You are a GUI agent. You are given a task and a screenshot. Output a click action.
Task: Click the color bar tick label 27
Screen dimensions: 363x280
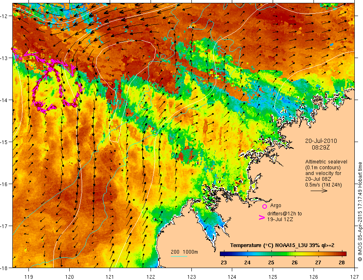tap(318, 262)
